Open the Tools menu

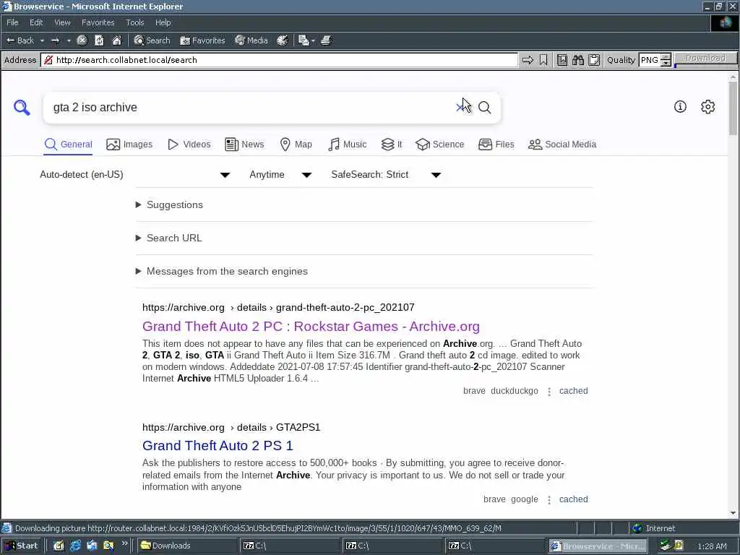[134, 22]
